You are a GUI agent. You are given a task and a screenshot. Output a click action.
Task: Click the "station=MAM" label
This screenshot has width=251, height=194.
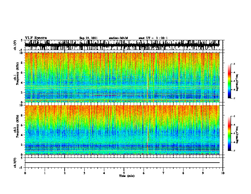(118, 38)
